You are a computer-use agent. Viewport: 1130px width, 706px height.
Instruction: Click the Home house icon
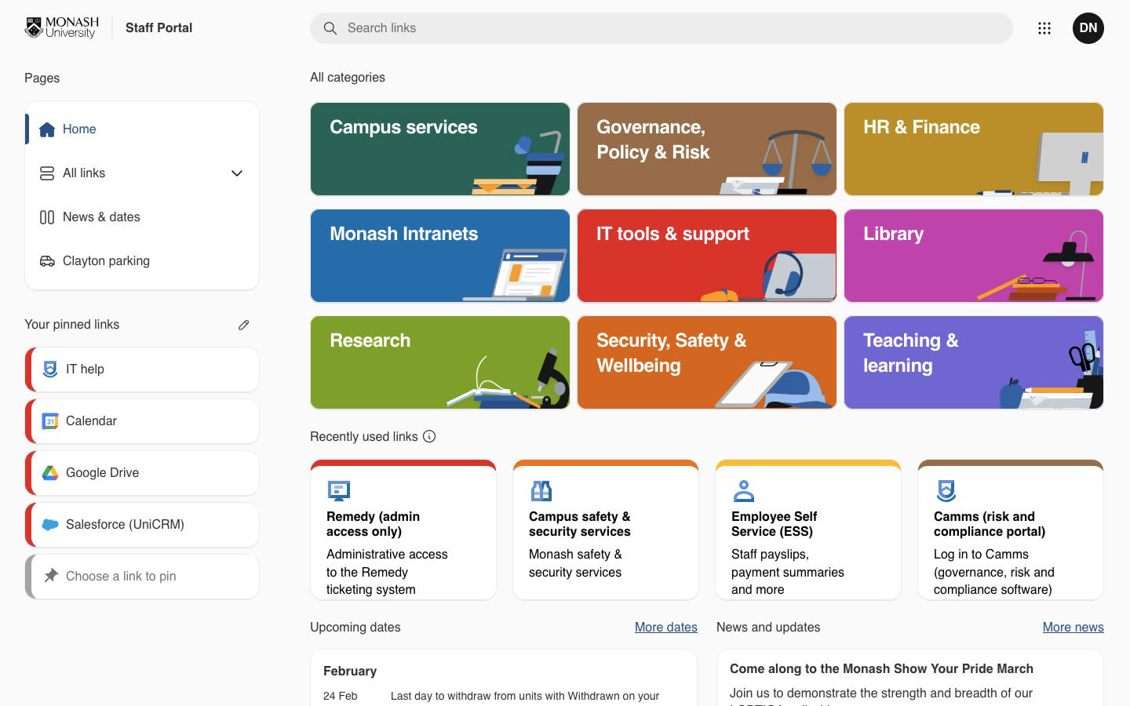(47, 129)
